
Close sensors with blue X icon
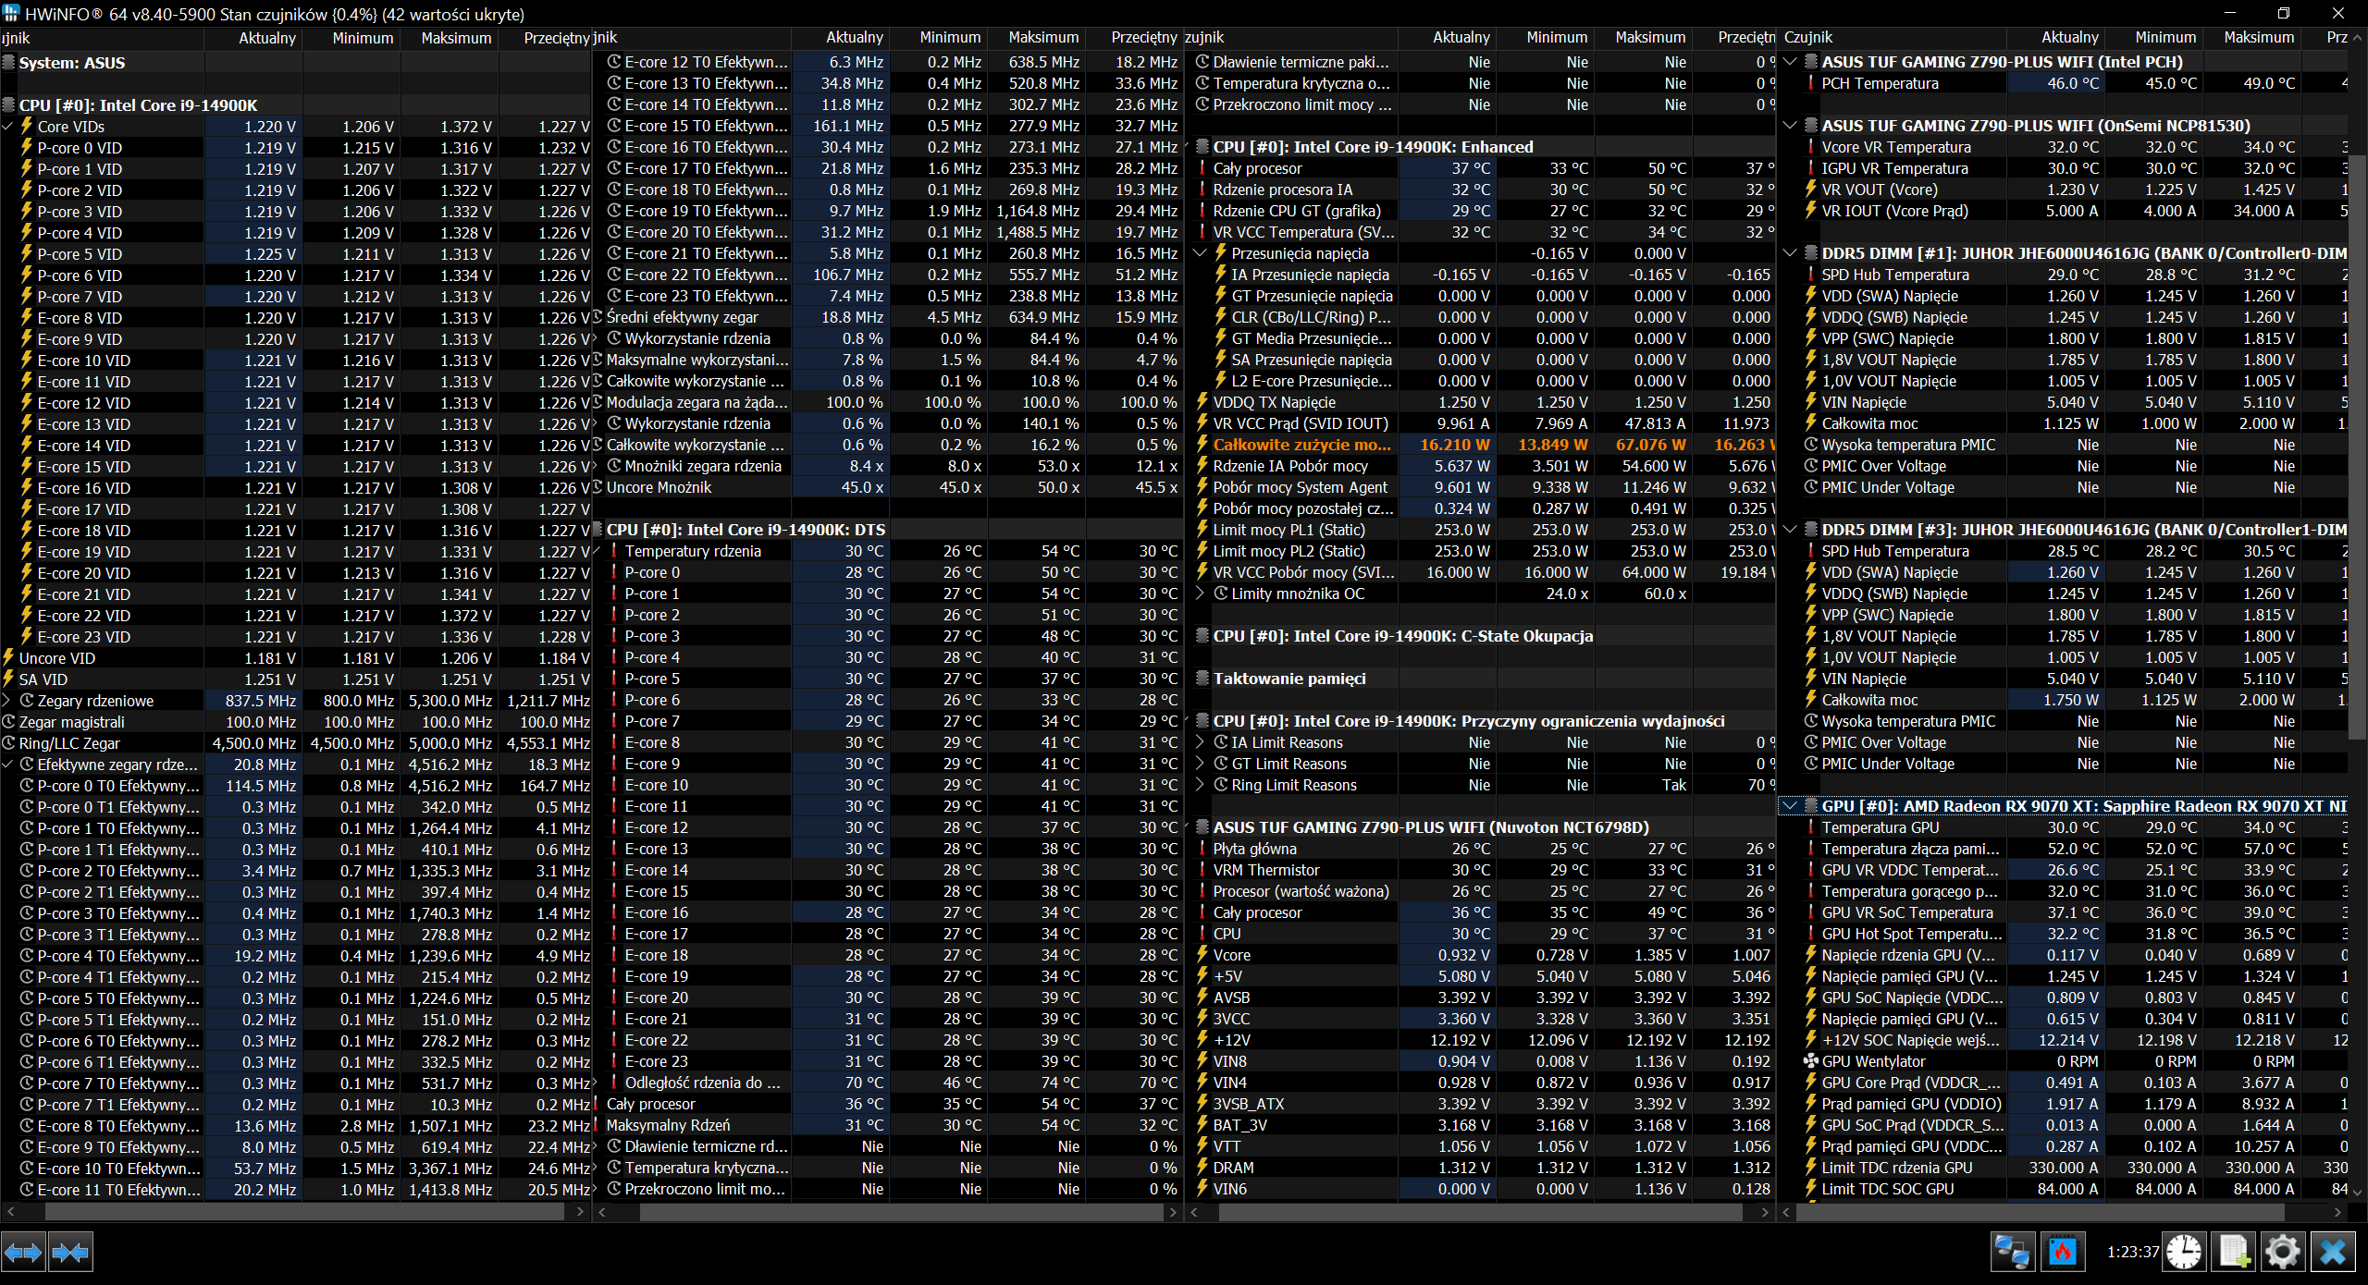[x=2332, y=1253]
